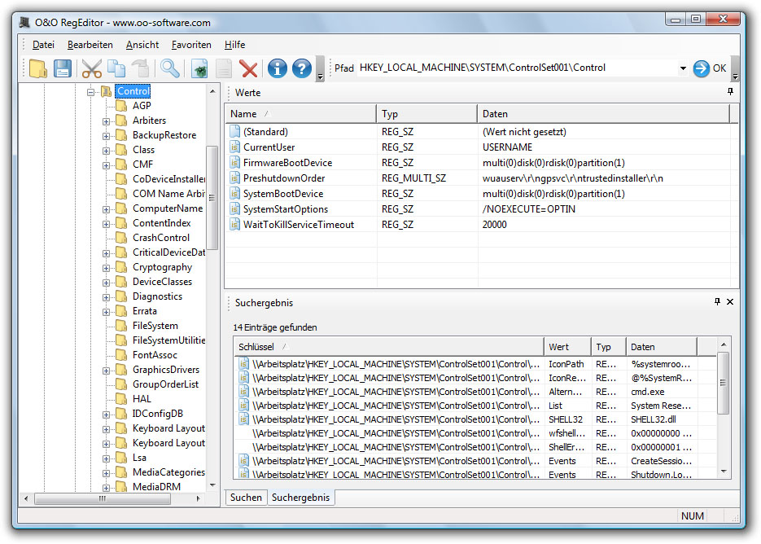Collapse the Control tree node
The image size is (761, 544).
[x=91, y=92]
